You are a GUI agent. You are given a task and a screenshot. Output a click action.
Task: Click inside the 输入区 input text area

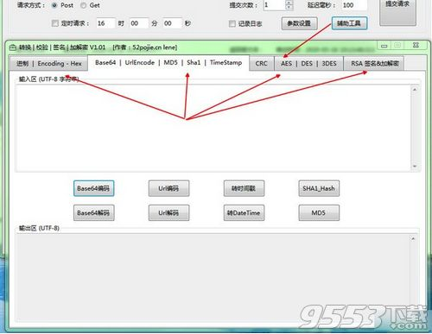[213, 128]
